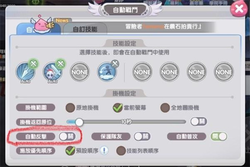Close the 自動戰鬥 dialog

pos(239,8)
